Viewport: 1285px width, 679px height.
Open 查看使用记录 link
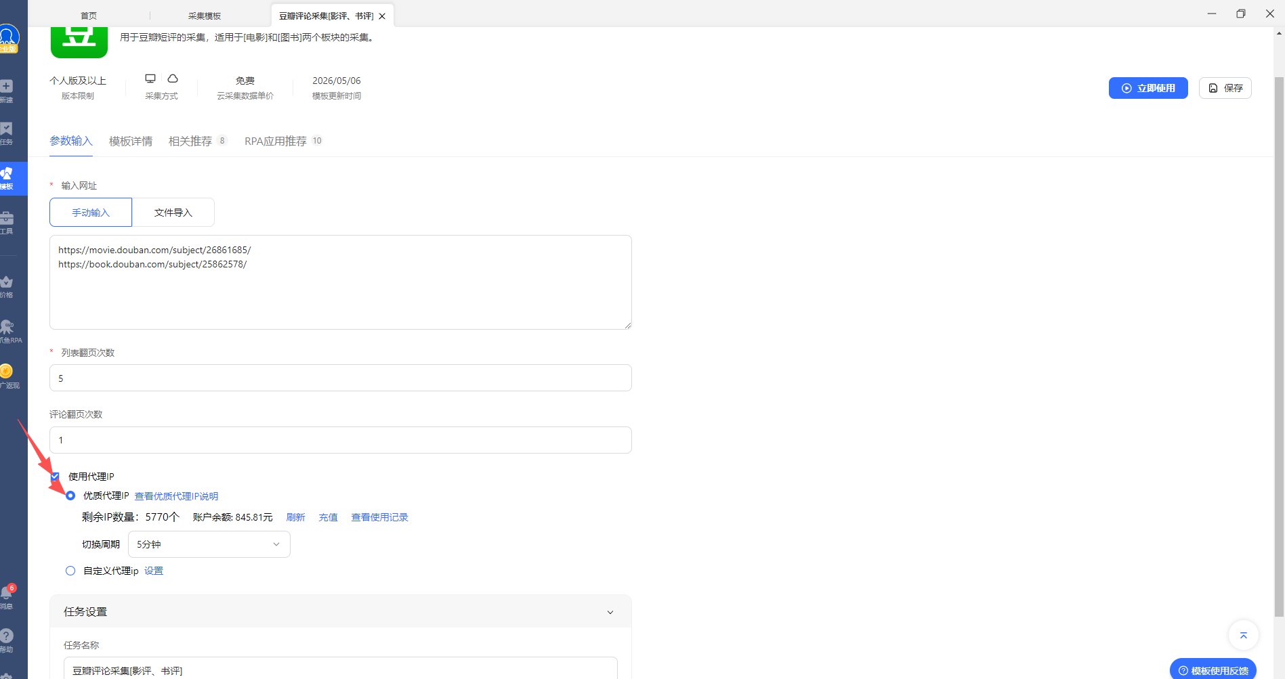[x=379, y=517]
